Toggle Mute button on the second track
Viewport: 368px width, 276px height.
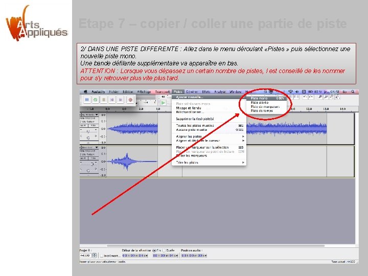point(84,158)
